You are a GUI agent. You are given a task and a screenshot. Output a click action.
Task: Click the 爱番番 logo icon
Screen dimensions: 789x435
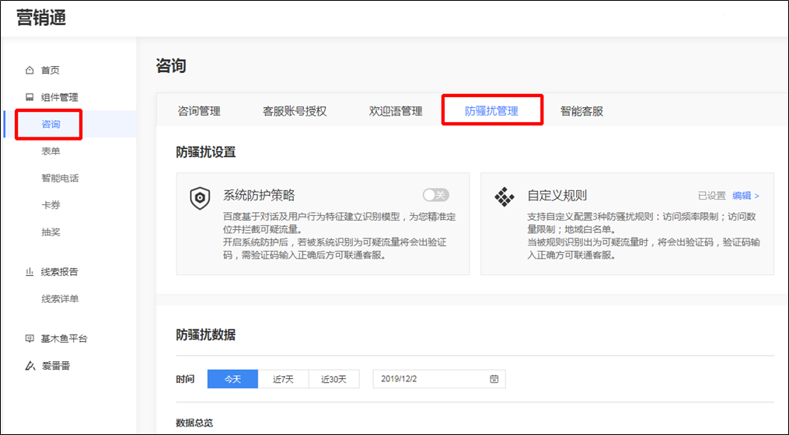click(30, 366)
